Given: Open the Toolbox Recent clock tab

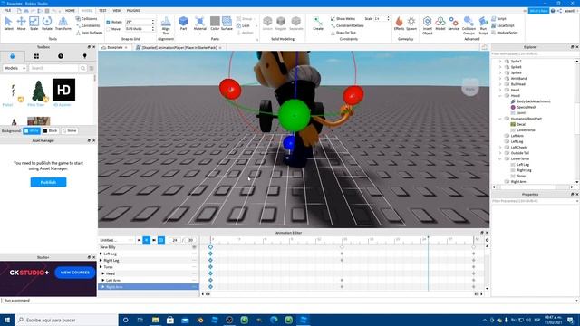Looking at the screenshot, I should click(x=61, y=56).
